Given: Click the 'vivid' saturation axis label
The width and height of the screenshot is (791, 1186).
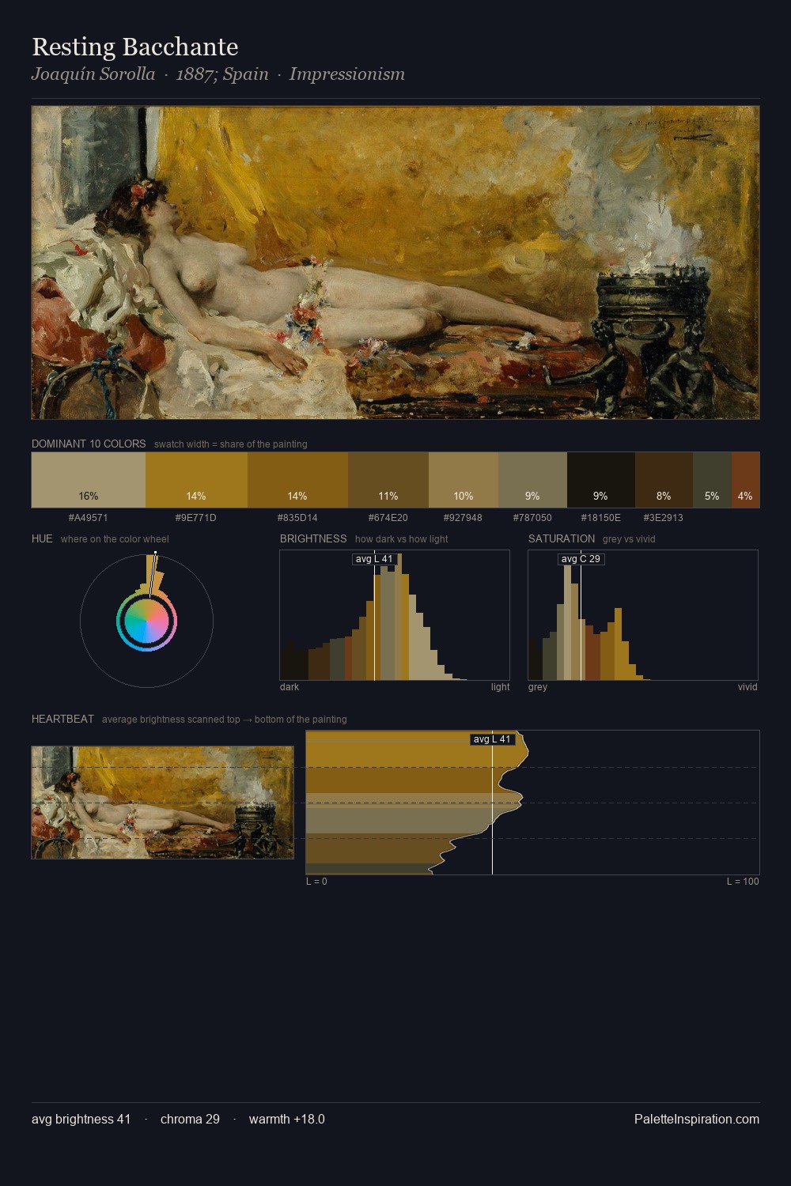Looking at the screenshot, I should [747, 687].
